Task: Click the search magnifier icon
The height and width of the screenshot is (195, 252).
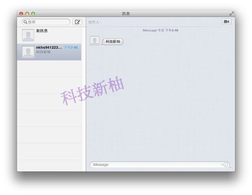Action: point(25,22)
